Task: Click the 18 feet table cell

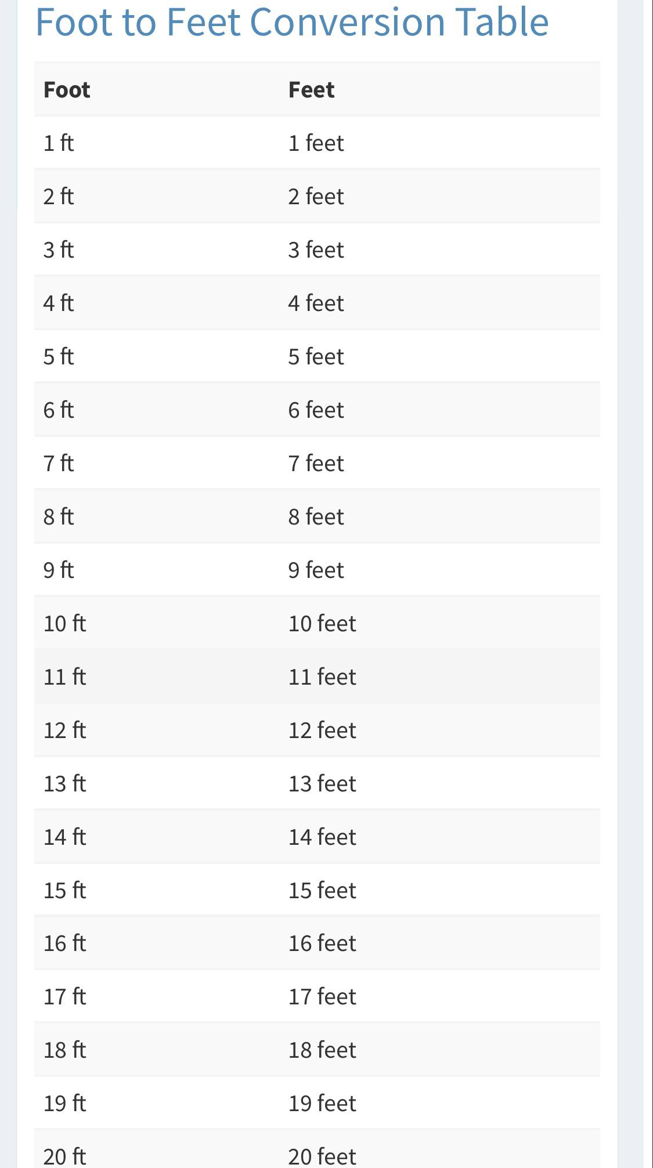Action: point(322,1050)
